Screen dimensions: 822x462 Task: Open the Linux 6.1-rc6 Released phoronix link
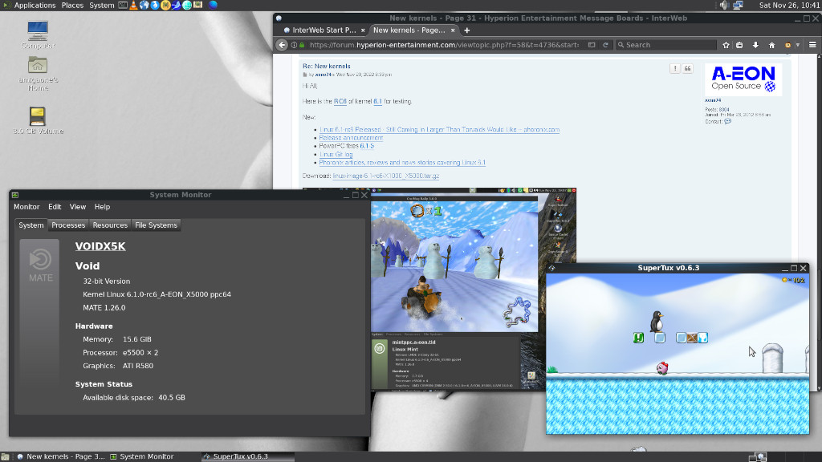coord(439,130)
